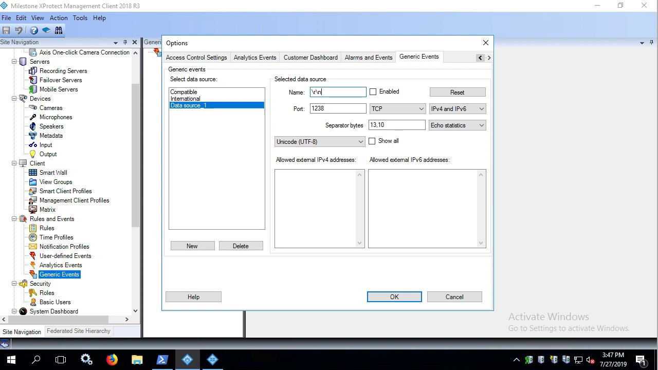Collapse the Servers tree node
658x370 pixels.
click(x=14, y=62)
